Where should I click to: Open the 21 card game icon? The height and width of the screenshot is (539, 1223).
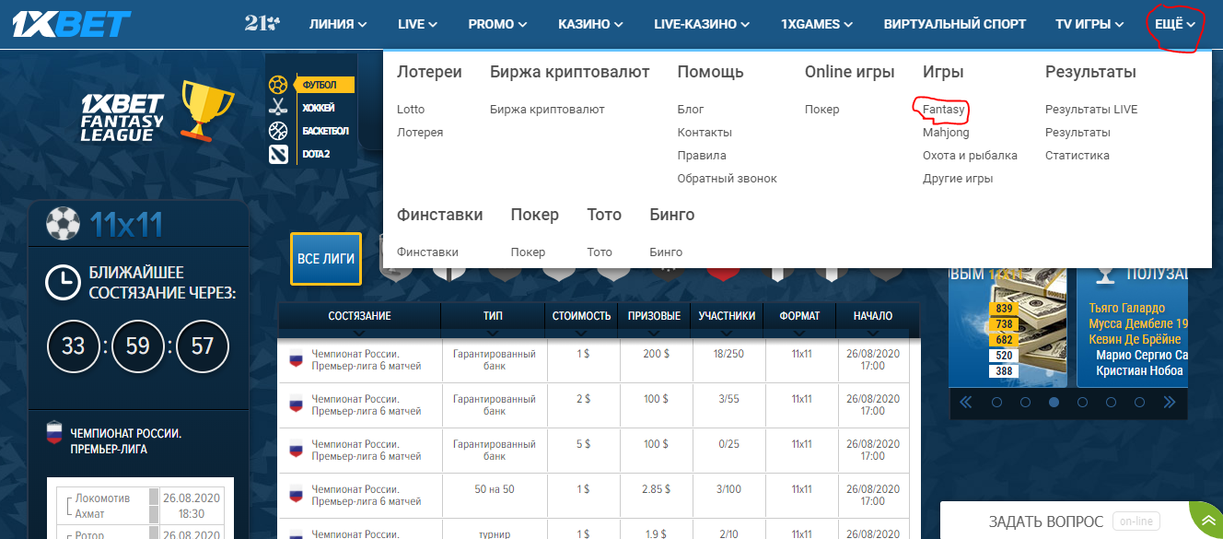(262, 24)
